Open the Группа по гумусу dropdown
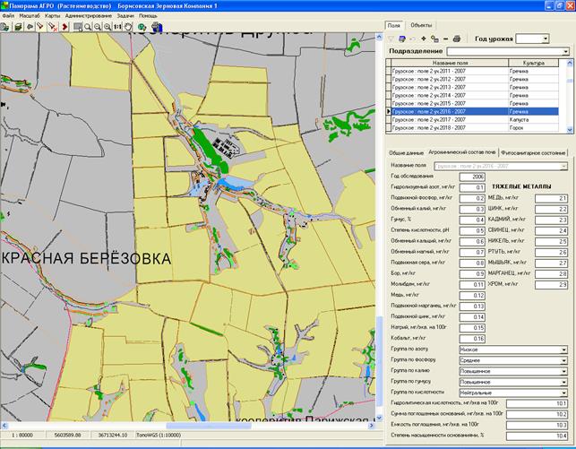Screen dimensions: 576x449 [x=563, y=382]
